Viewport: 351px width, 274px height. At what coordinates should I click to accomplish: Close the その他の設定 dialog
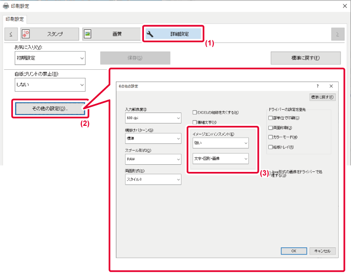(332, 86)
